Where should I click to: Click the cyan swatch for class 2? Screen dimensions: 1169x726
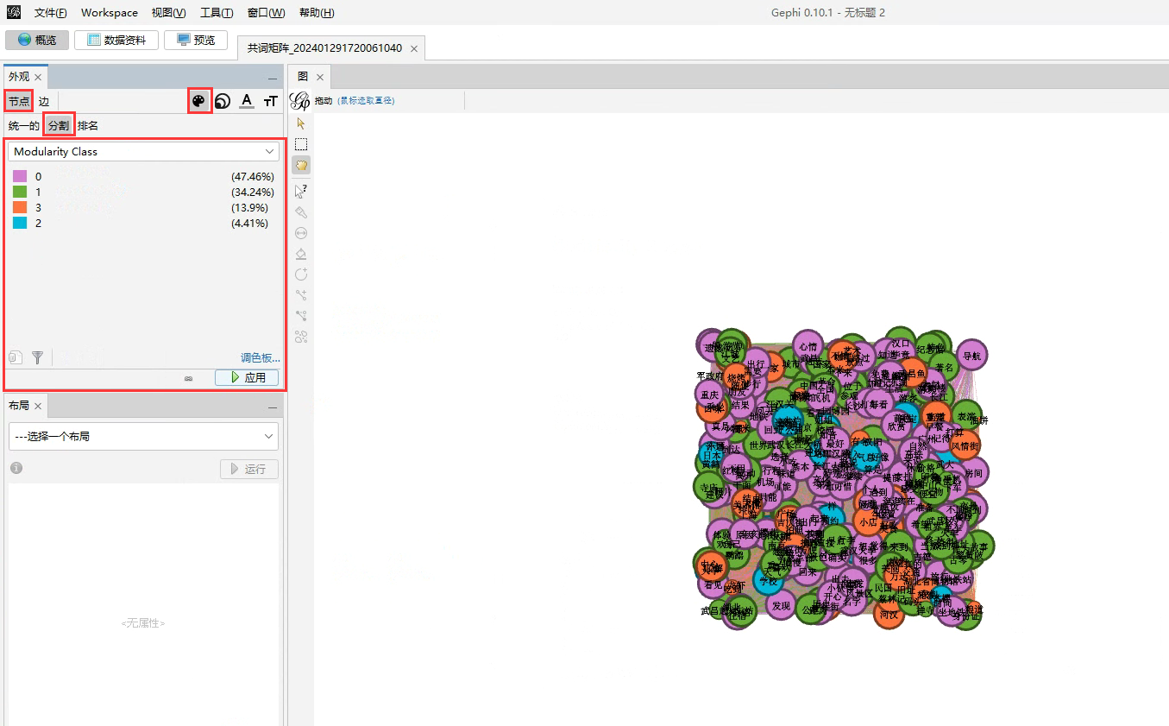click(x=20, y=223)
